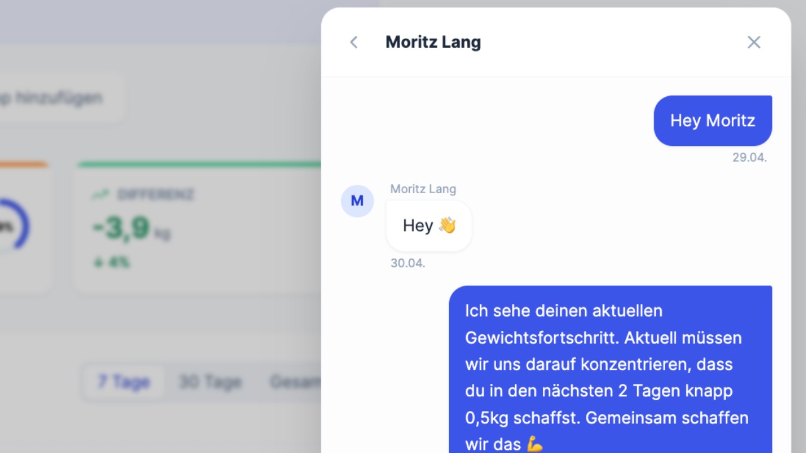806x453 pixels.
Task: Switch to the 30 Tage tab in the background dashboard
Action: coord(210,382)
